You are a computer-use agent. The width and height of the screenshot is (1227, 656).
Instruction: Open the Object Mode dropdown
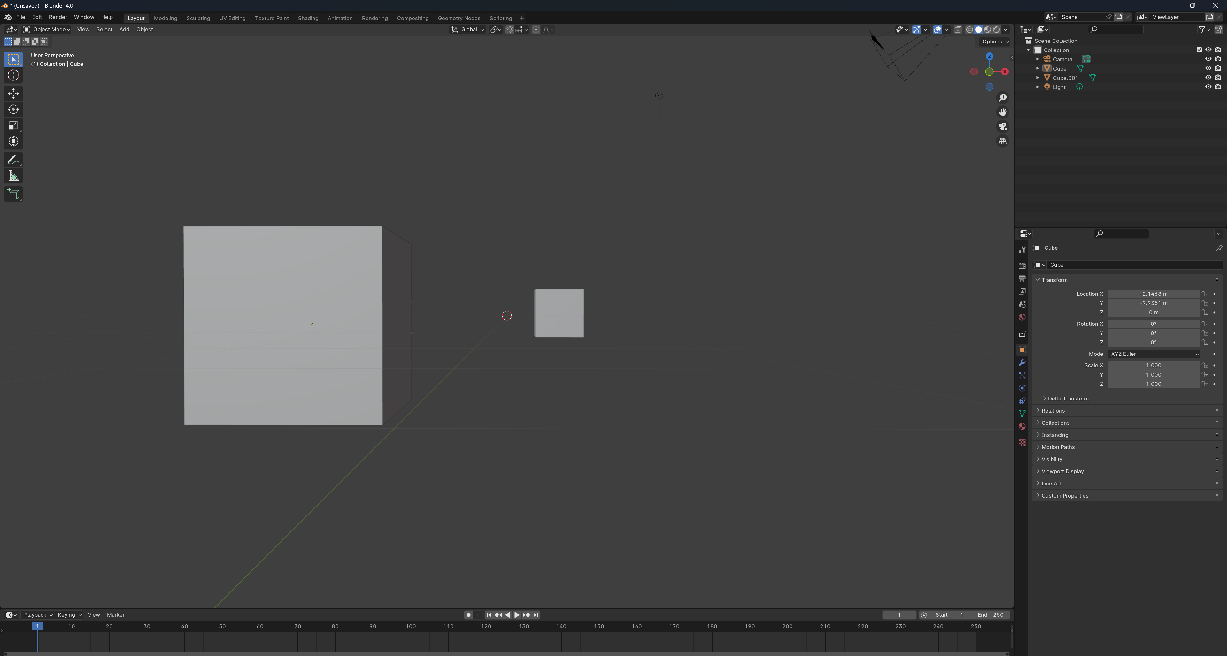point(47,29)
